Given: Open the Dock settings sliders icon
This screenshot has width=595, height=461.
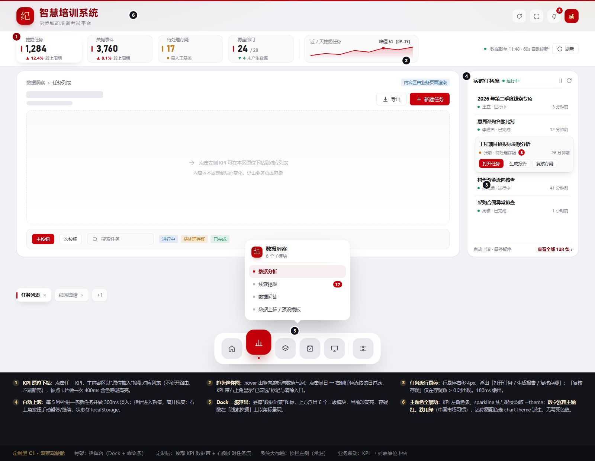Looking at the screenshot, I should click(363, 349).
